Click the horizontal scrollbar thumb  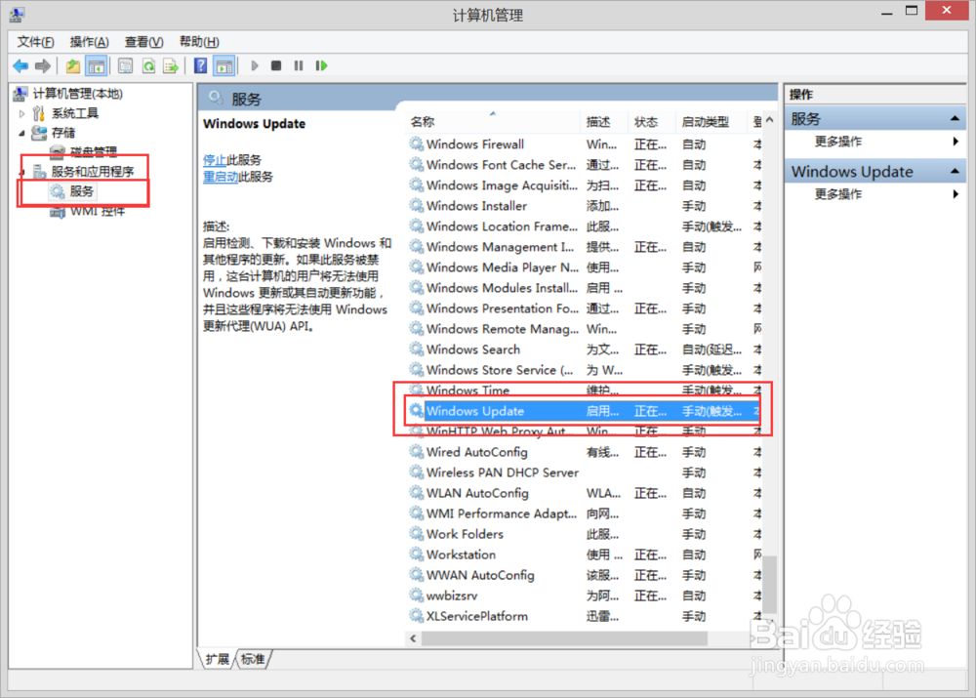tap(564, 638)
